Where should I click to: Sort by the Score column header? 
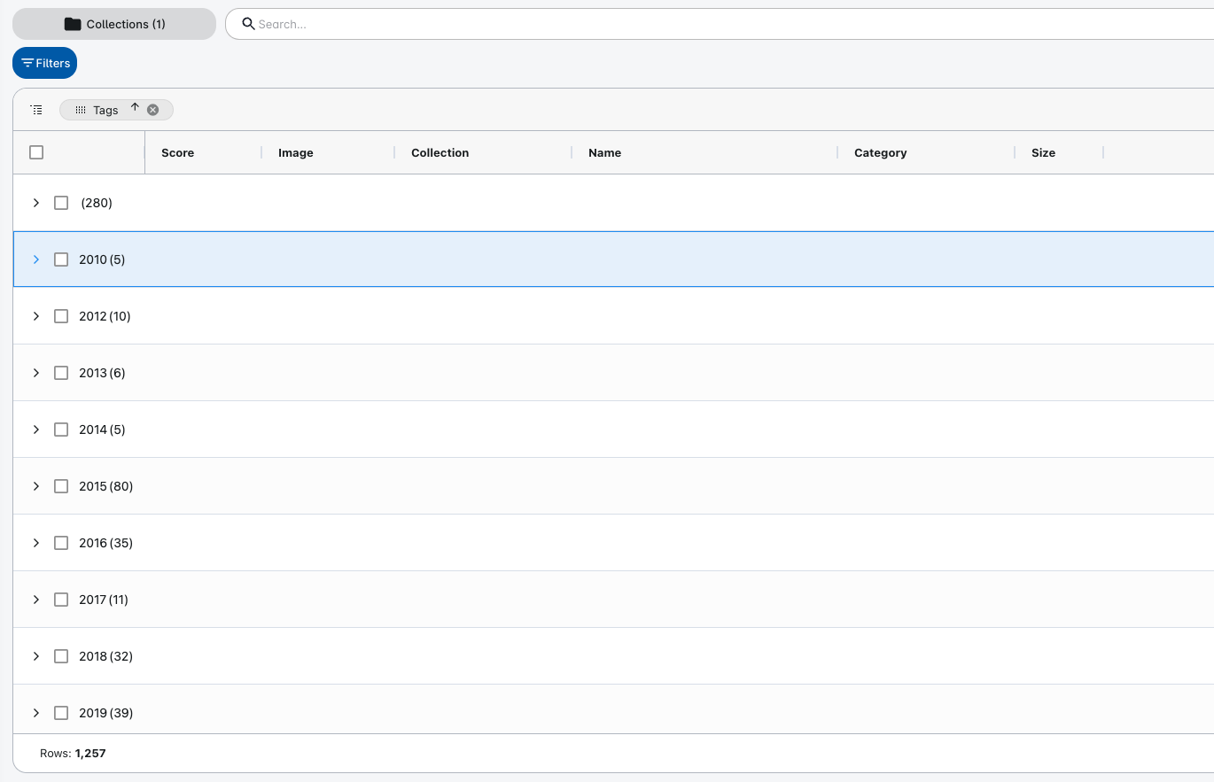coord(177,152)
